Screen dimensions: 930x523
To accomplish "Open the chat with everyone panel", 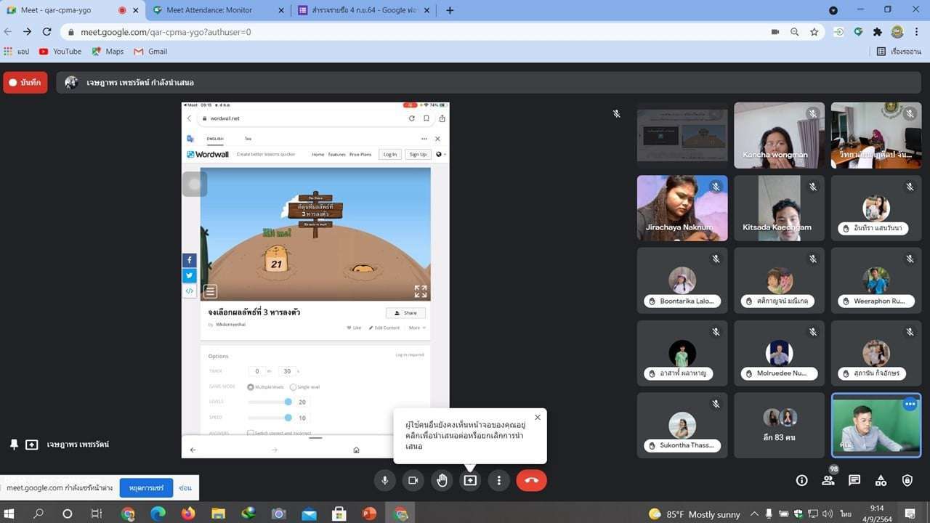I will tap(854, 480).
